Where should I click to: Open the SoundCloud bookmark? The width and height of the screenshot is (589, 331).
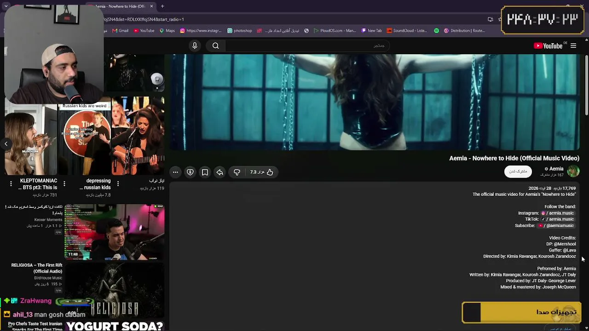click(407, 31)
